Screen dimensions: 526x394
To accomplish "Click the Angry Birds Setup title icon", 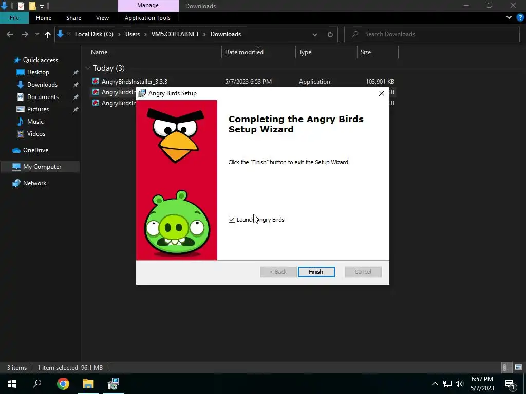I will click(142, 93).
